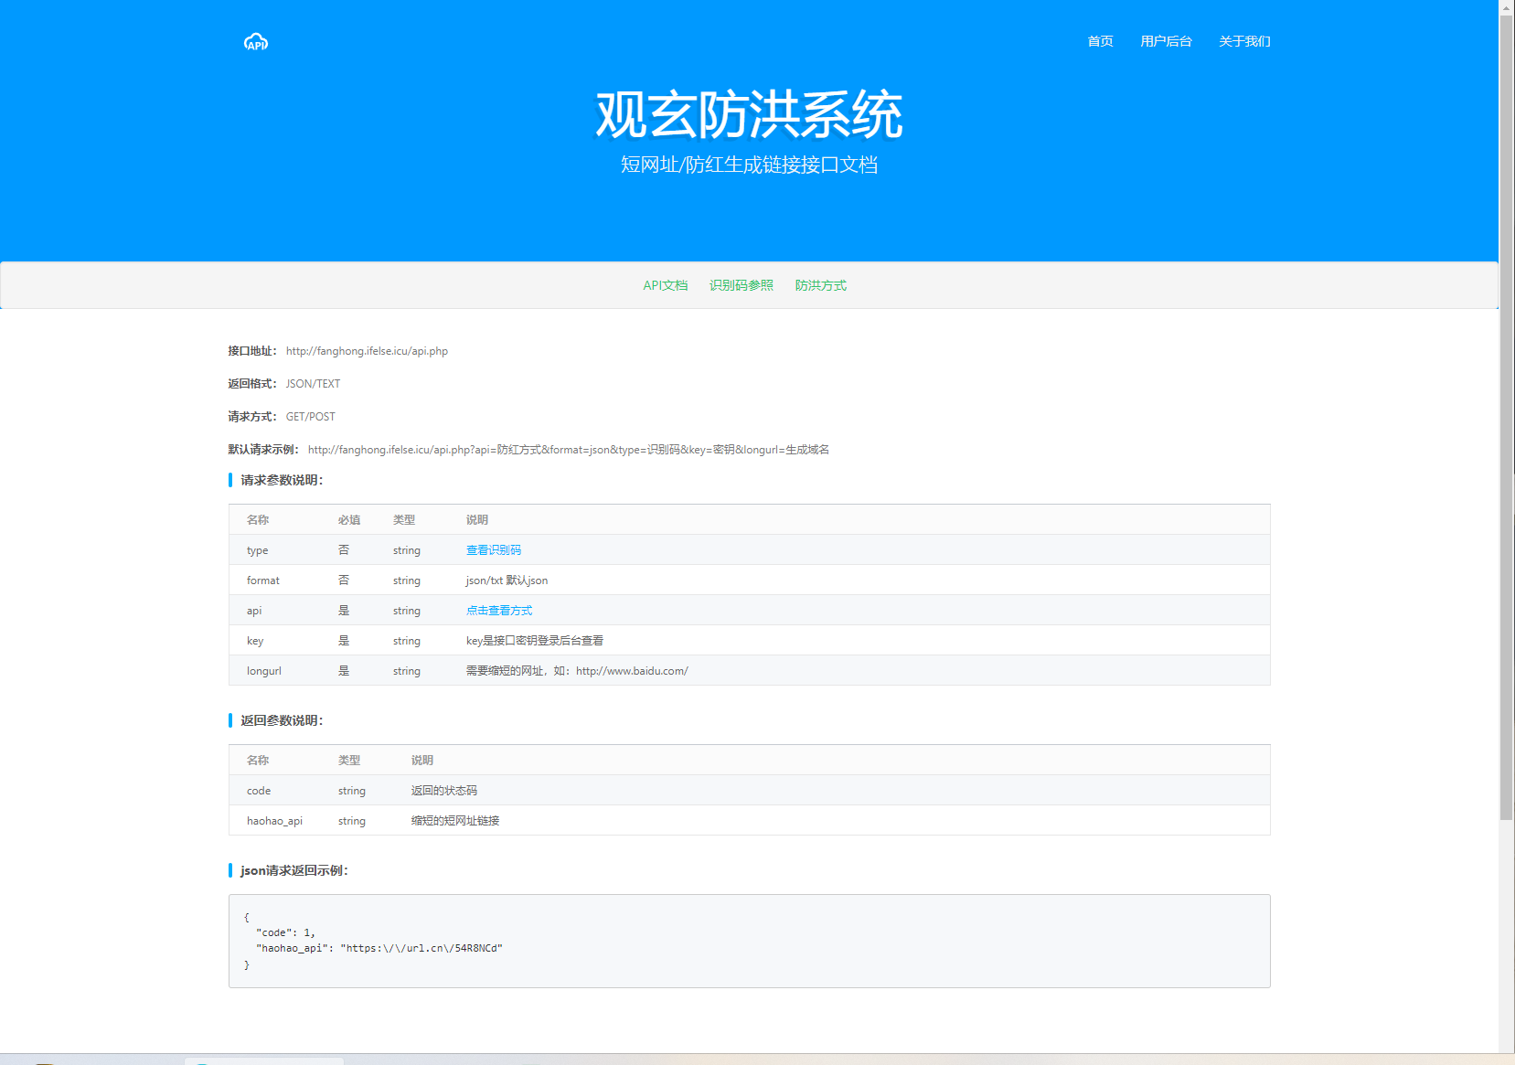Switch to the API文档 tab
This screenshot has width=1515, height=1065.
point(665,285)
